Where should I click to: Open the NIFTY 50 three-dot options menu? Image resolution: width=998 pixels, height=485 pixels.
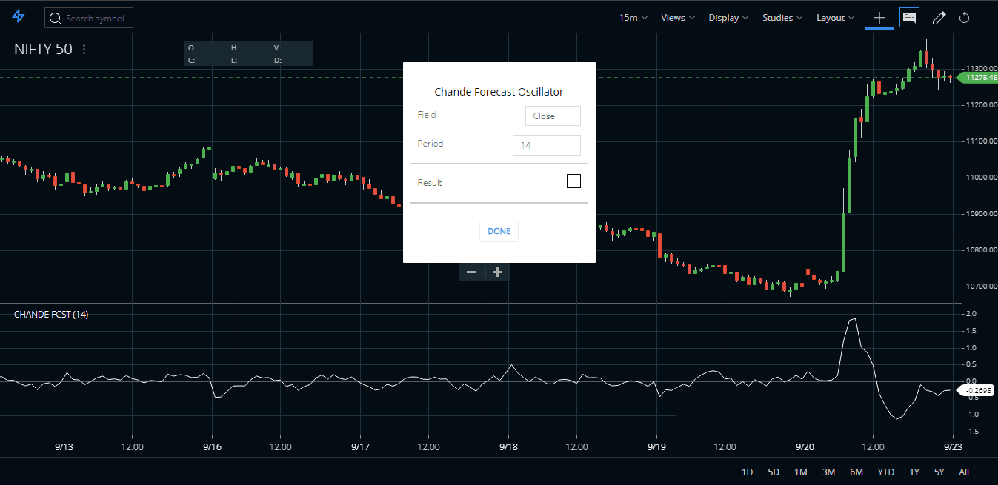[84, 50]
